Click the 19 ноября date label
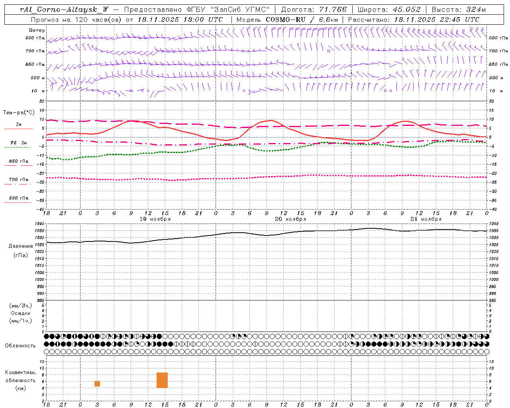This screenshot has width=510, height=408. pyautogui.click(x=155, y=219)
